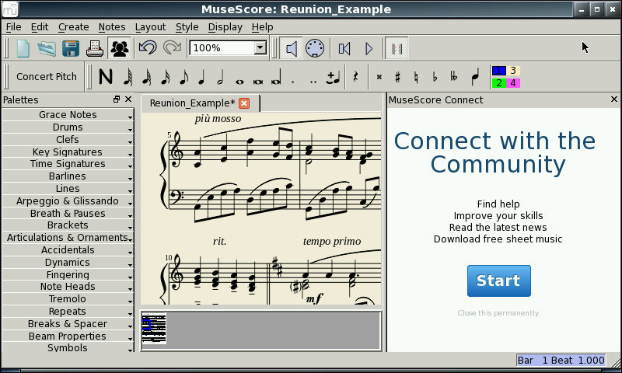Select the 64th note duration
Screen dimensions: 622x373
tap(128, 76)
